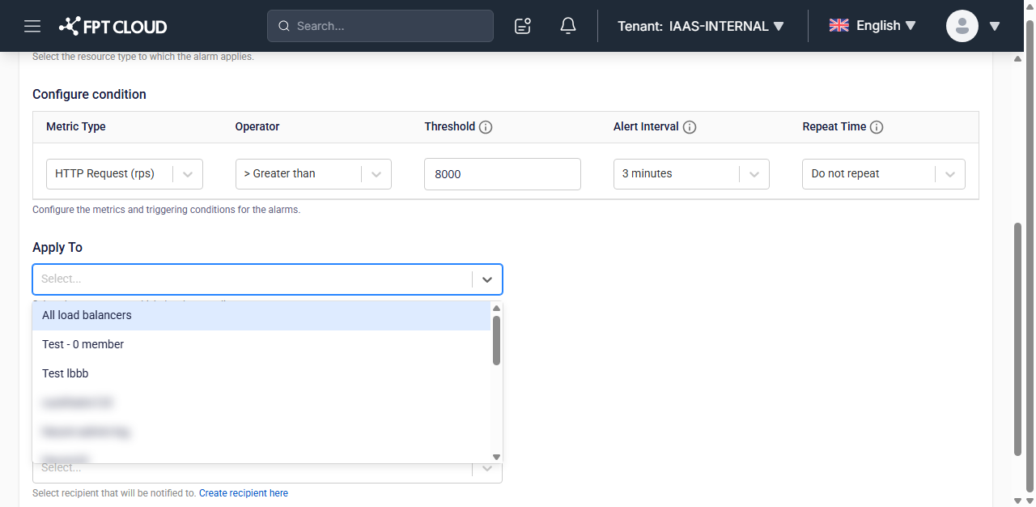
Task: Click the Apply To label
Action: (x=57, y=248)
